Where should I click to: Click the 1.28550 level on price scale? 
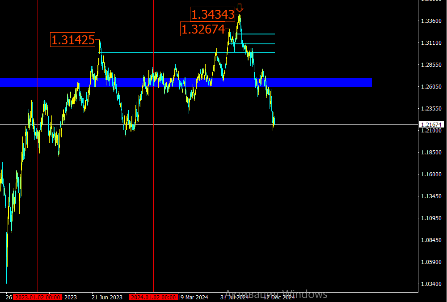point(431,65)
